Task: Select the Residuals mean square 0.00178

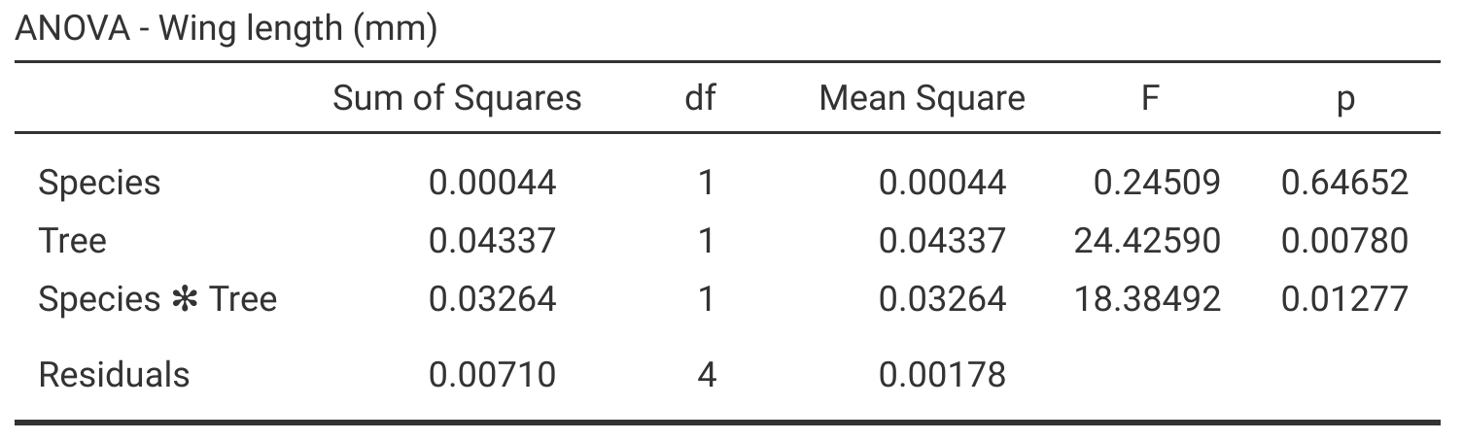Action: pos(942,374)
